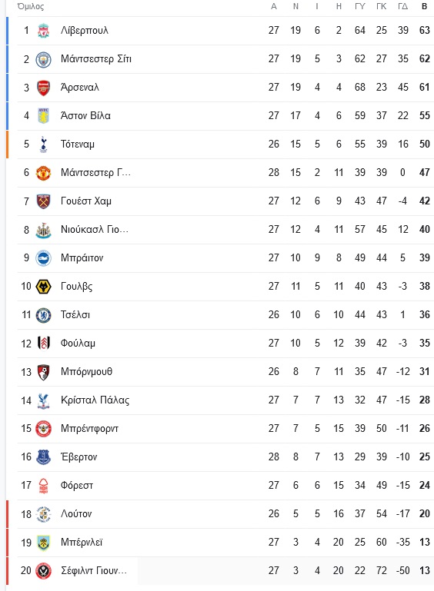Click the Aston Villa crest icon
Viewport: 434px width, 591px height.
pos(43,116)
